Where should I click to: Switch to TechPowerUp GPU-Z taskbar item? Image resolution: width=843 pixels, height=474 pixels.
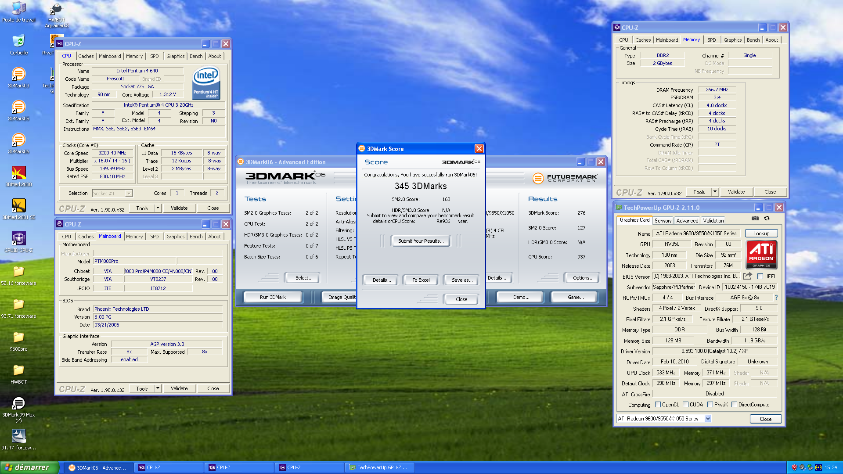[x=380, y=467]
